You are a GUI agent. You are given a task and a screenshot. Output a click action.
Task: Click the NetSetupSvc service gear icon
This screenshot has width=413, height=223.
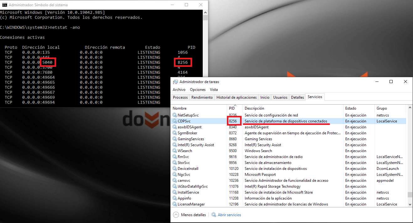point(175,115)
